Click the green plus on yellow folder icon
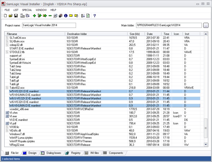 (x=45, y=16)
